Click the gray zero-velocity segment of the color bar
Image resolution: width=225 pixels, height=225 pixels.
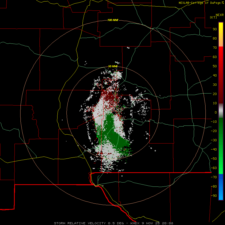pos(221,111)
